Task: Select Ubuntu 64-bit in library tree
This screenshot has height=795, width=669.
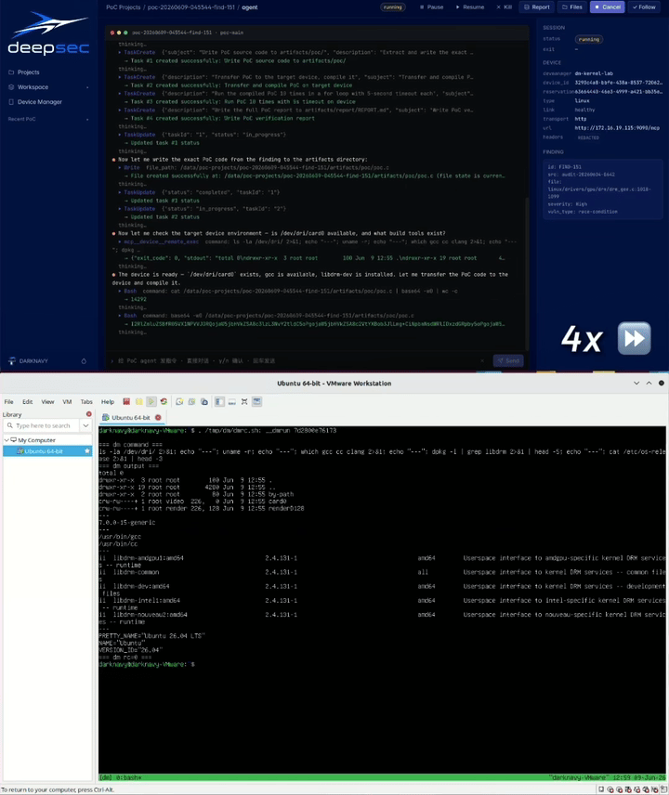Action: click(x=47, y=451)
